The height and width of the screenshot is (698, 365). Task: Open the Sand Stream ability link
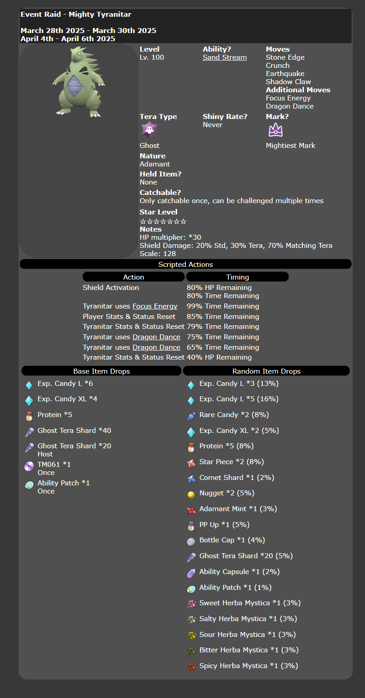pyautogui.click(x=224, y=57)
